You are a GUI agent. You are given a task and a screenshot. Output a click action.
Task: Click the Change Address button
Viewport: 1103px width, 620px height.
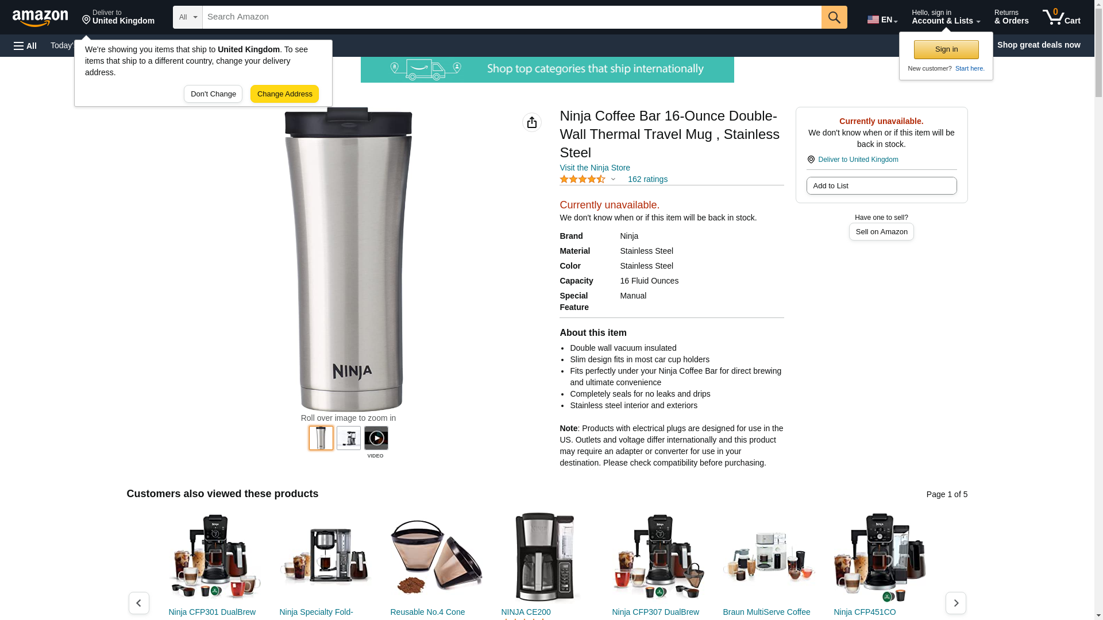coord(284,94)
